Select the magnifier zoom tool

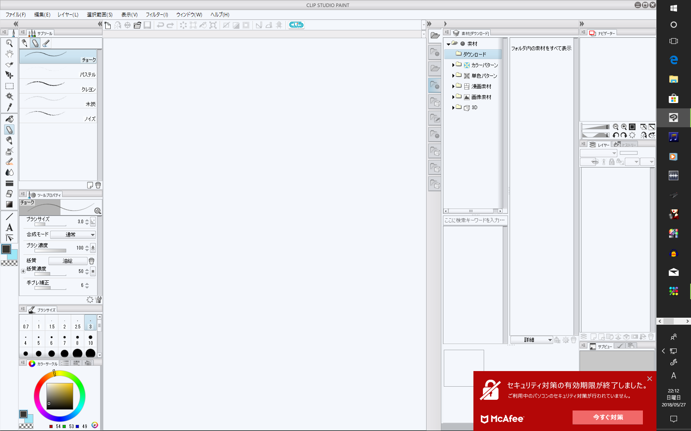(x=9, y=43)
